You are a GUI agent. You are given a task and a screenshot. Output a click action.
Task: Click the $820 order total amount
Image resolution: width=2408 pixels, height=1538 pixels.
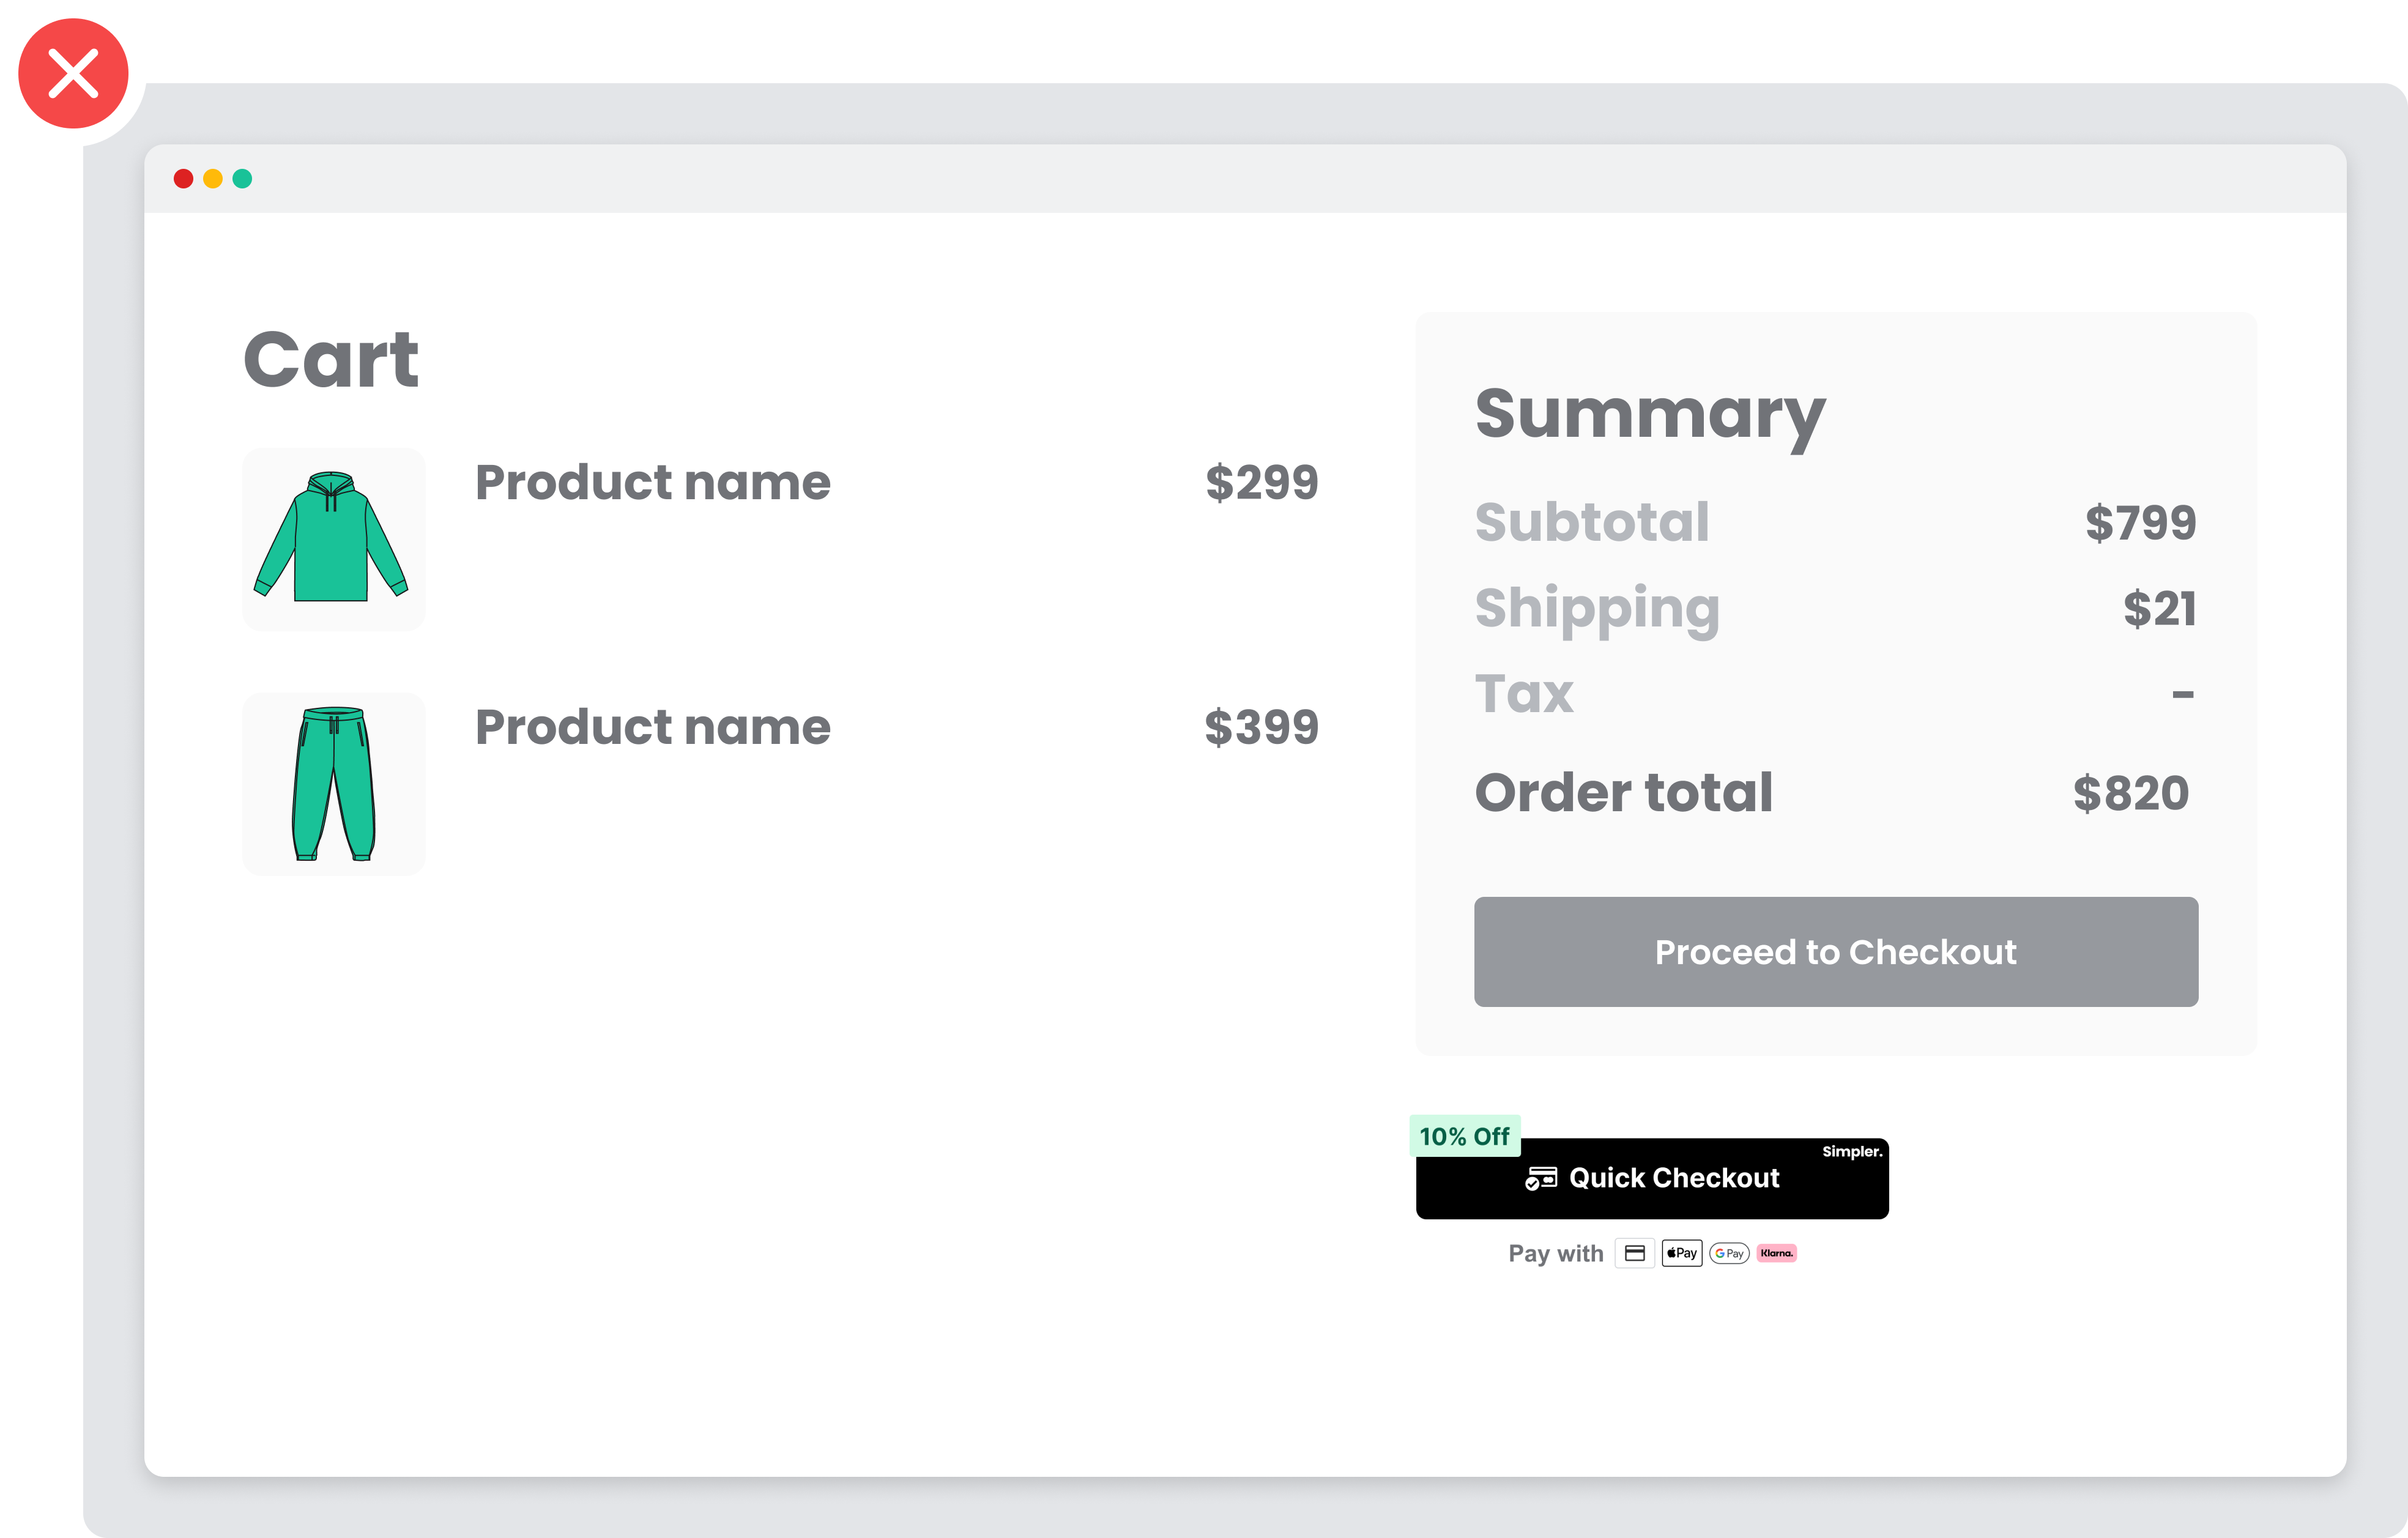pyautogui.click(x=2131, y=793)
